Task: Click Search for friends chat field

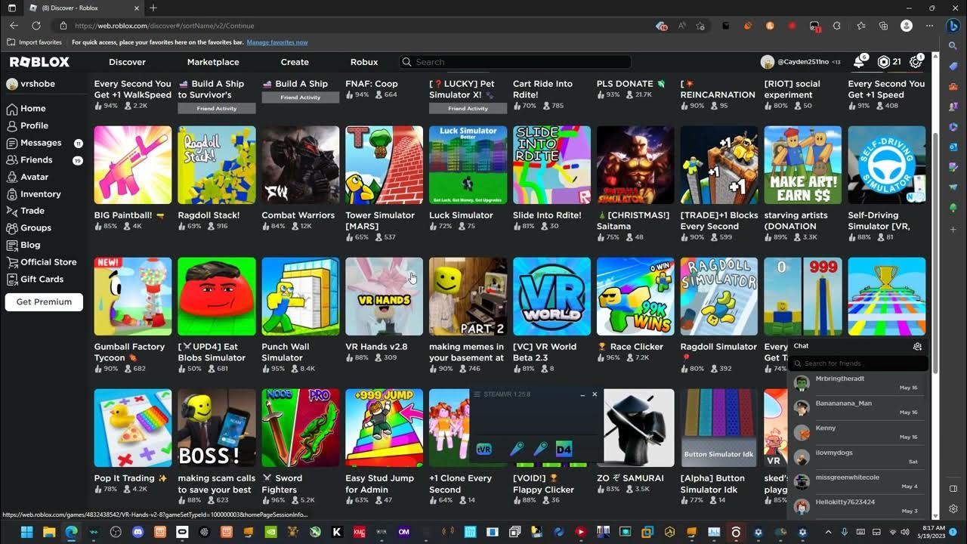Action: click(x=857, y=363)
